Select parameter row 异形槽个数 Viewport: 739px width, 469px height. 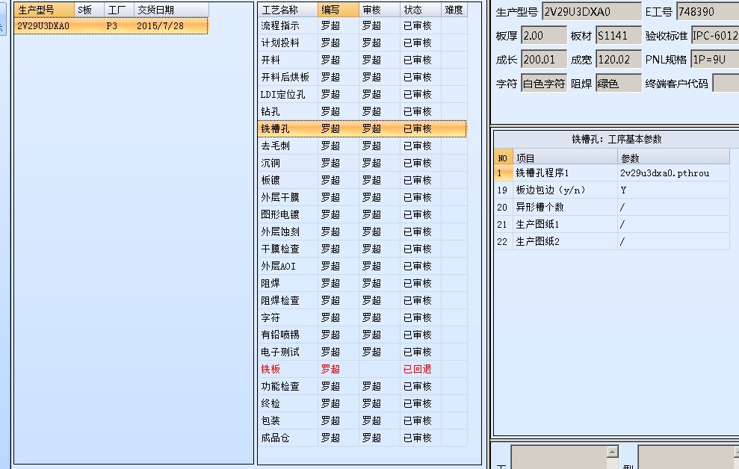pyautogui.click(x=612, y=207)
